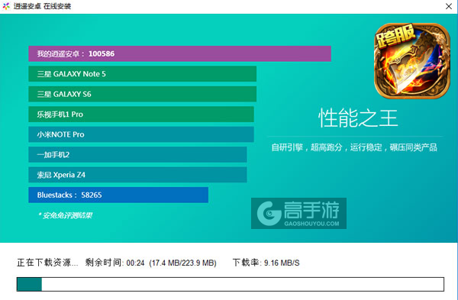
Task: Click the 跨服 game app icon
Action: coord(412,61)
